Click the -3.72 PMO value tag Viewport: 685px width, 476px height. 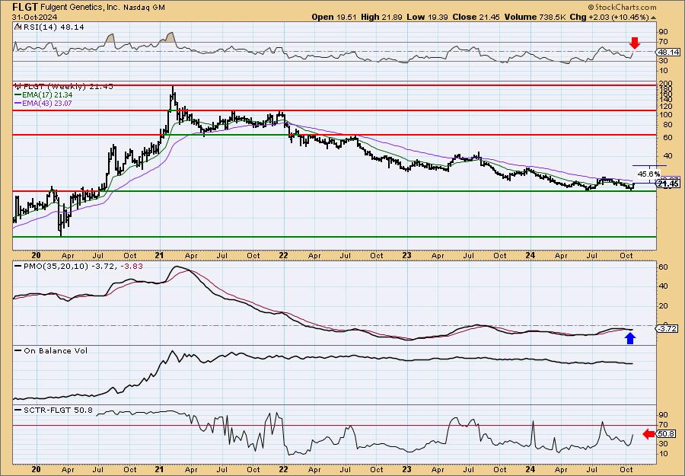pyautogui.click(x=668, y=328)
